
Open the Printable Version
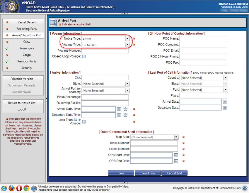[23, 79]
